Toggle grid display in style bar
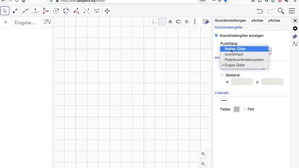 tap(162, 22)
